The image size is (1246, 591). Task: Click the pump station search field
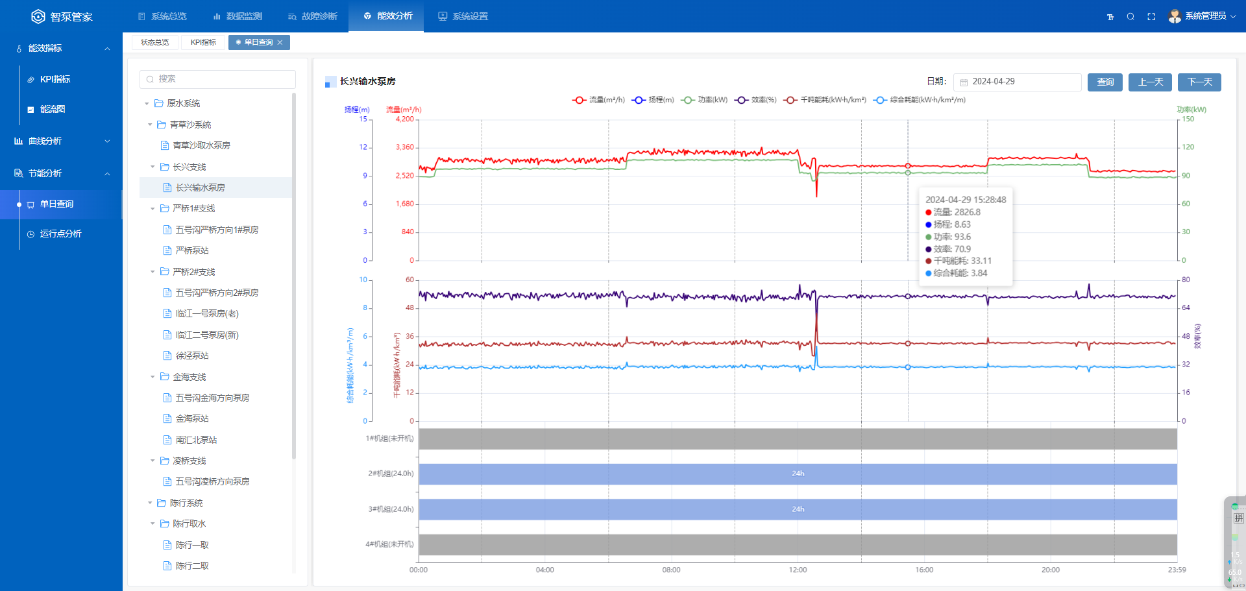217,79
